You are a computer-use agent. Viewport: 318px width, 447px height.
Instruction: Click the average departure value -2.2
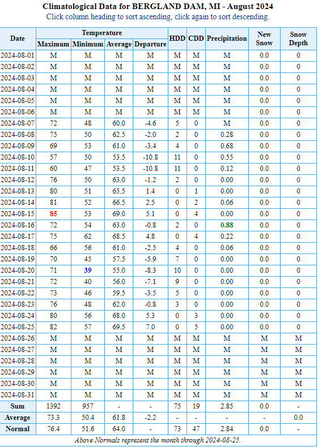[150, 418]
